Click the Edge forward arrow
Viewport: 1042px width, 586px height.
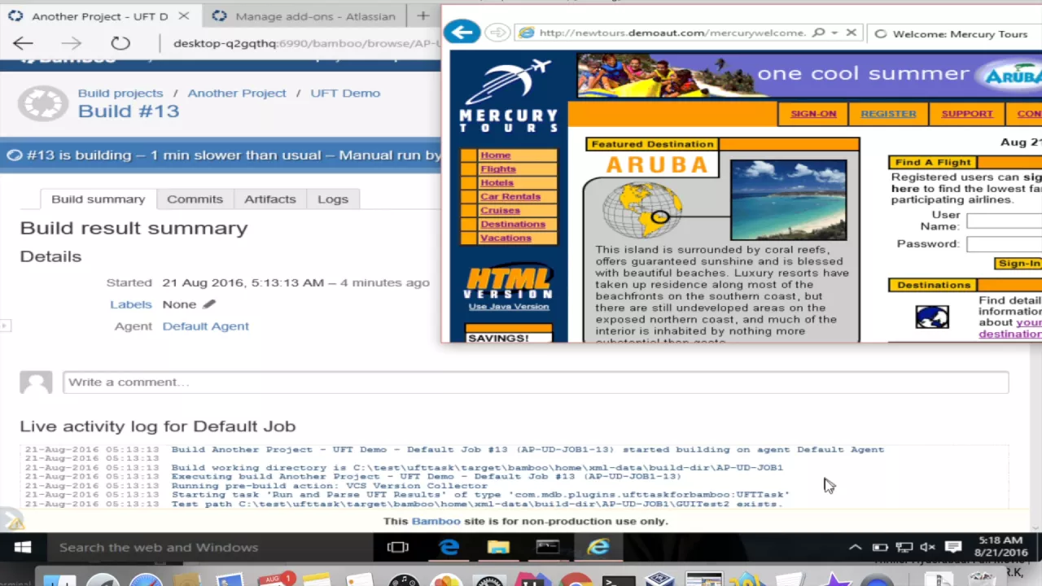(x=72, y=43)
